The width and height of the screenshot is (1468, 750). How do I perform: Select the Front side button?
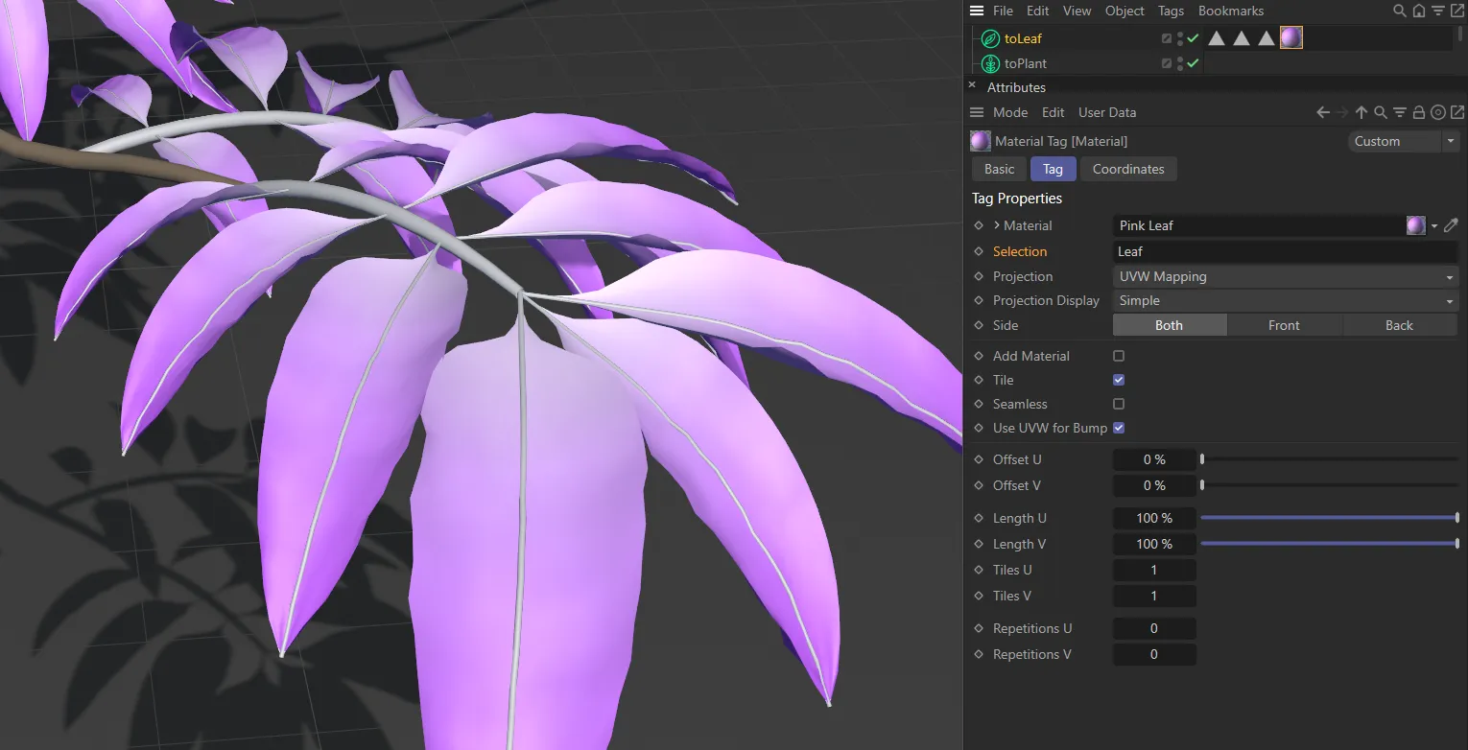click(1284, 325)
